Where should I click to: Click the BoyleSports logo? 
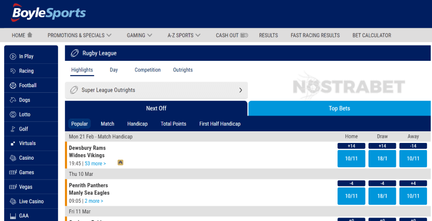[x=48, y=13]
